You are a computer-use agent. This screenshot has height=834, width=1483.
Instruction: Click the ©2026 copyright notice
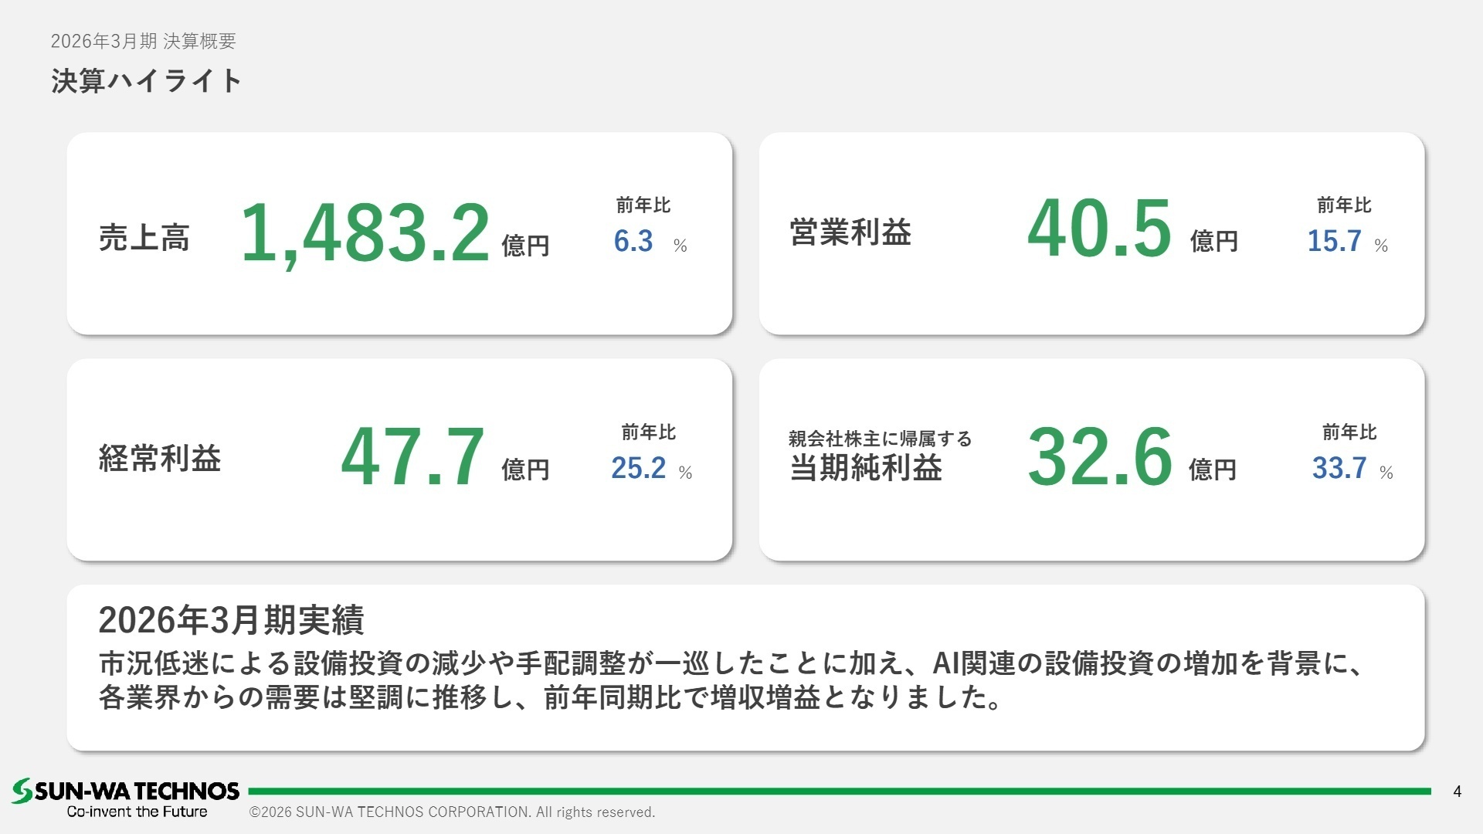click(x=452, y=812)
